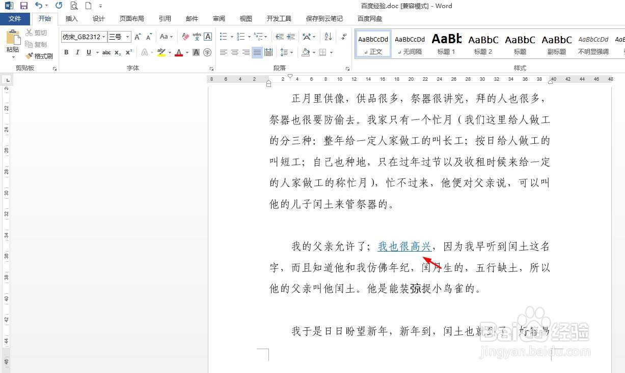
Task: Click the 我也很高兴 hyperlink in the document
Action: [403, 246]
